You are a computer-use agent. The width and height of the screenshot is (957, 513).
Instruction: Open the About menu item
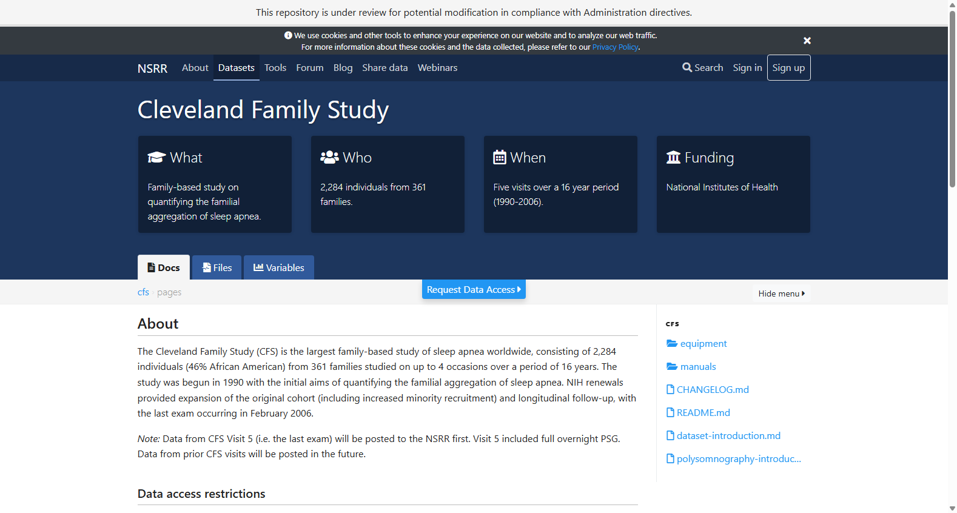click(x=195, y=68)
